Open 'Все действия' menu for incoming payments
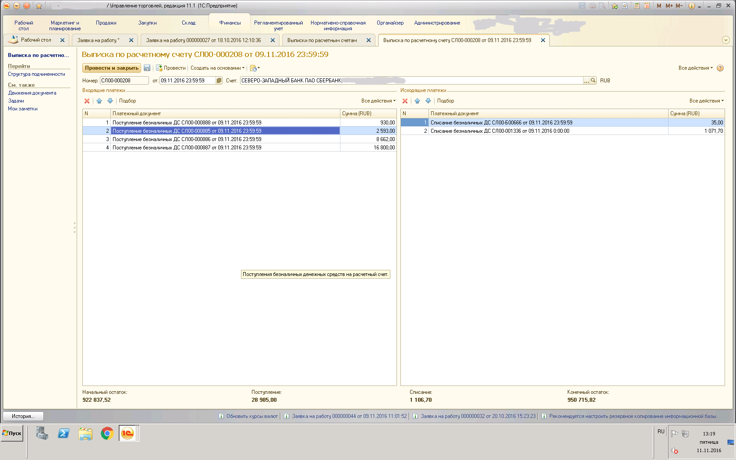 point(378,101)
